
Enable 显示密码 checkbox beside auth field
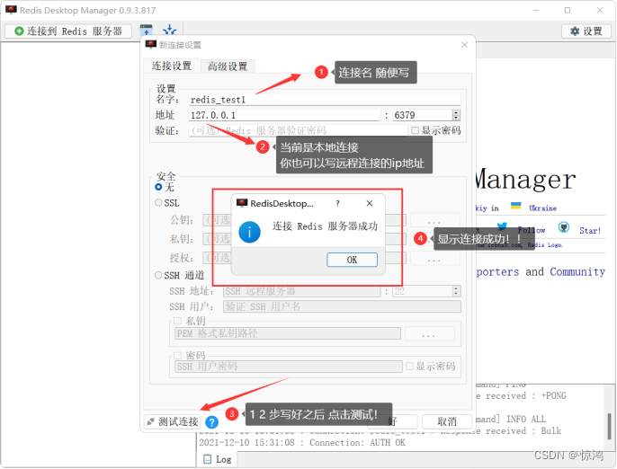coord(415,130)
